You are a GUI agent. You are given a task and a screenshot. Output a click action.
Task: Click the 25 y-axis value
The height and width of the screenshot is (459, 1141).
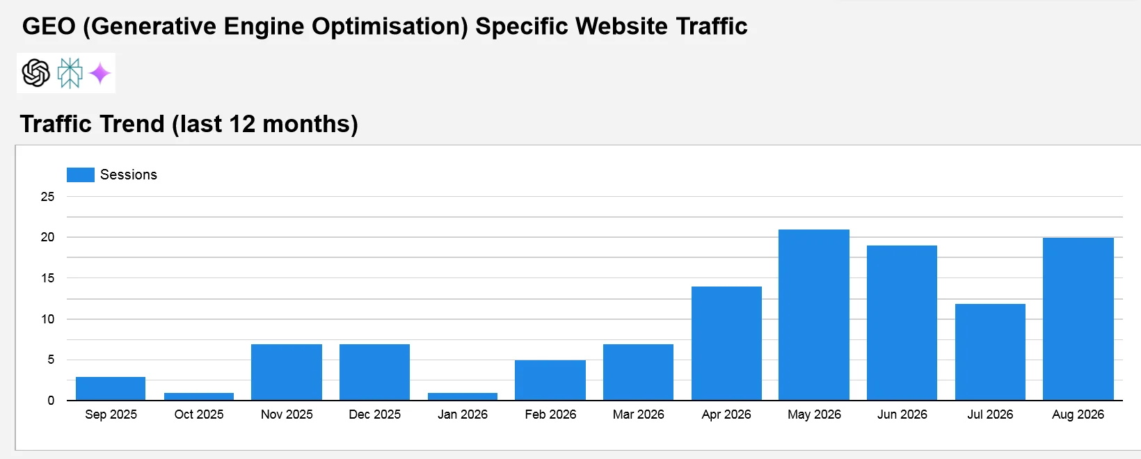point(47,197)
